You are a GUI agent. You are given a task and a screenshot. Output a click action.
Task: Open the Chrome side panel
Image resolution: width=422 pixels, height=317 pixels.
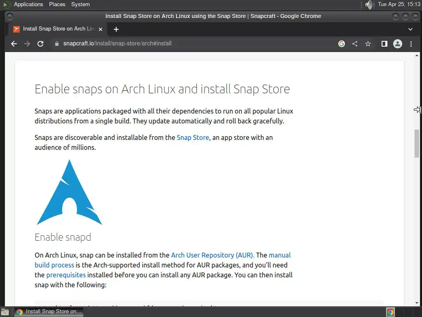tap(384, 44)
